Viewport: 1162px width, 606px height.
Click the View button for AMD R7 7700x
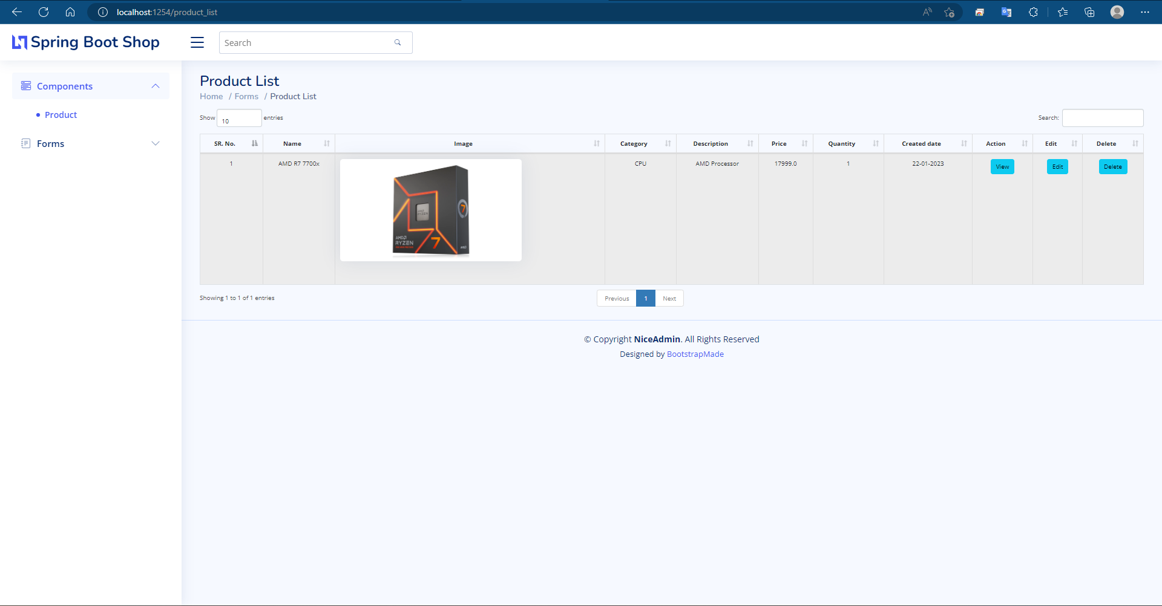1002,166
